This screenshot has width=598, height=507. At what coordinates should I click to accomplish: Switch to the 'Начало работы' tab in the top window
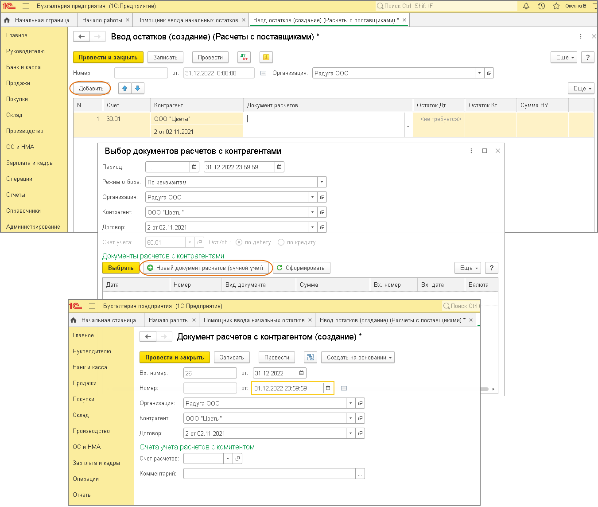pyautogui.click(x=102, y=20)
